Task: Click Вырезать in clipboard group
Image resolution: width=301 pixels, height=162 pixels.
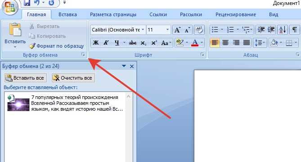Action: [45, 26]
